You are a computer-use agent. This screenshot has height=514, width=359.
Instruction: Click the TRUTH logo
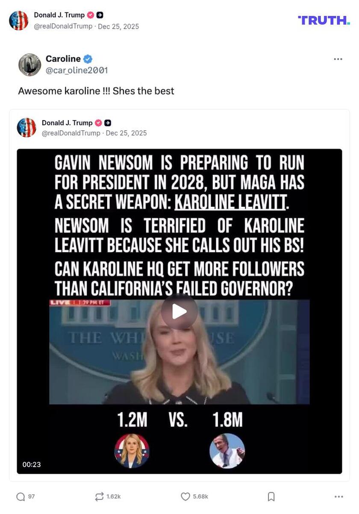tap(324, 20)
